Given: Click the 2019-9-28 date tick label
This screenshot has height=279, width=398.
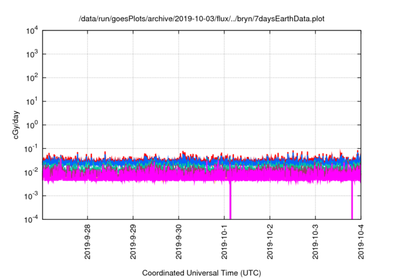Looking at the screenshot, I should (87, 242).
